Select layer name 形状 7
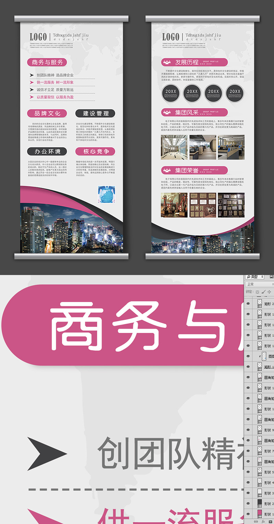This screenshot has height=524, width=274. pos(269,451)
